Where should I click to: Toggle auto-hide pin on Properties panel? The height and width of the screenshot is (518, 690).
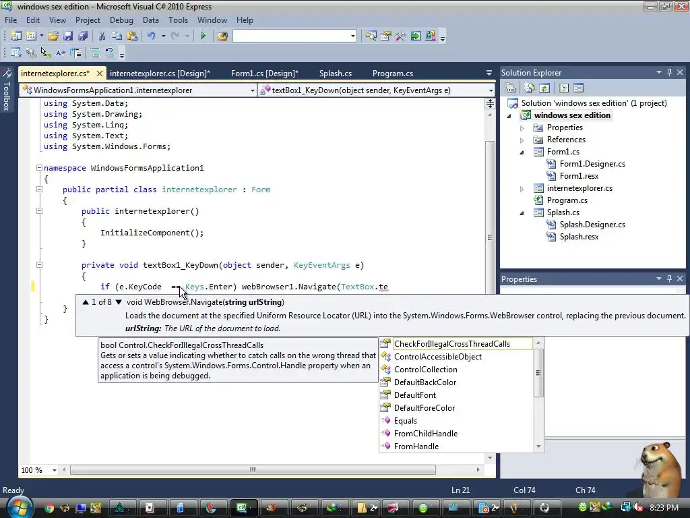coord(669,279)
